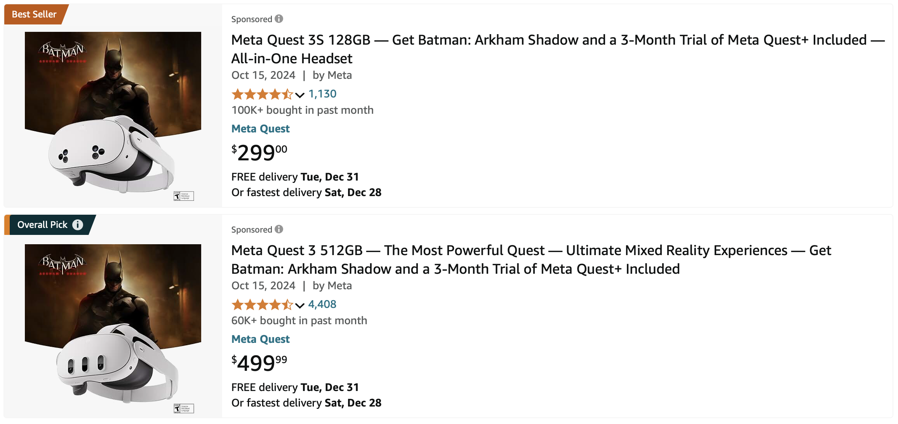The width and height of the screenshot is (898, 424).
Task: Click the Overall Pick info icon
Action: point(78,225)
